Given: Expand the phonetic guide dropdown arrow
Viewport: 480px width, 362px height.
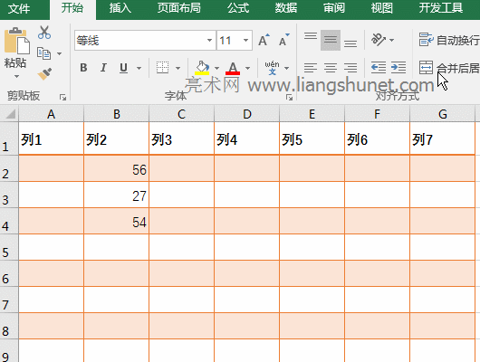Looking at the screenshot, I should (x=286, y=68).
